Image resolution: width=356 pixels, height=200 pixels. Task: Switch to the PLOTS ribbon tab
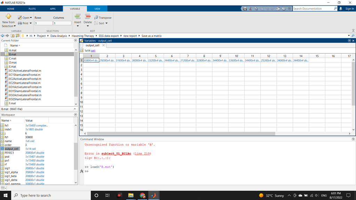[x=32, y=9]
